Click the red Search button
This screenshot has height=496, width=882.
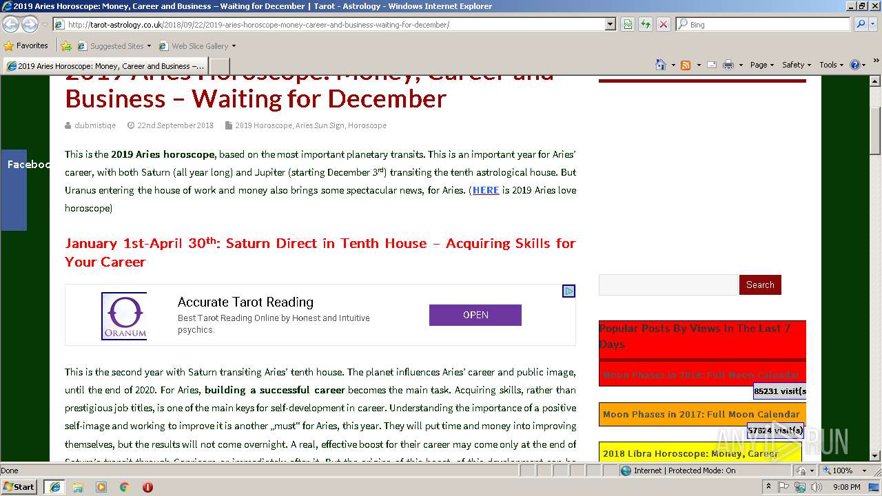(x=760, y=285)
